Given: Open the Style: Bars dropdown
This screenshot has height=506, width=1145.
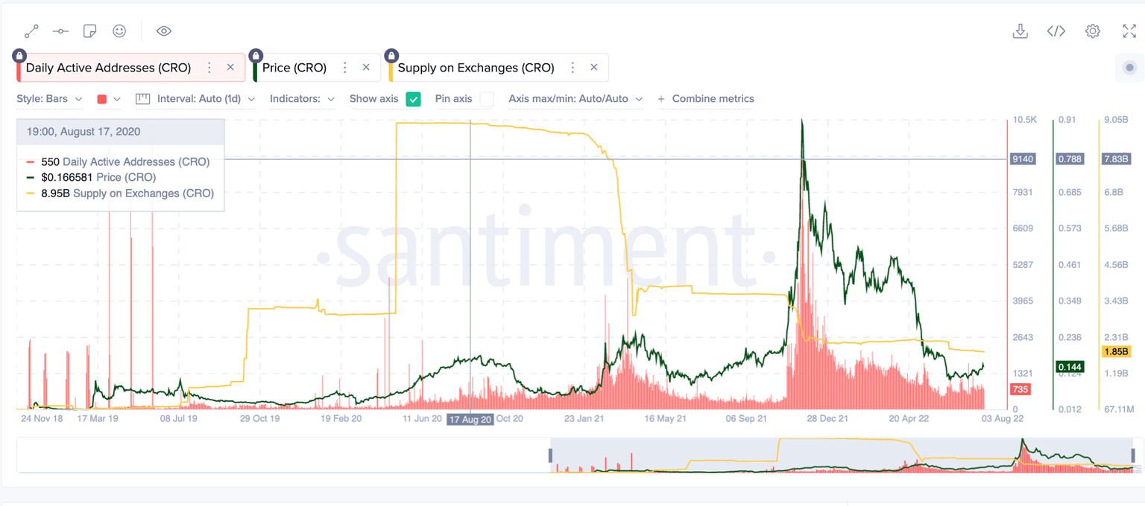Looking at the screenshot, I should click(51, 98).
